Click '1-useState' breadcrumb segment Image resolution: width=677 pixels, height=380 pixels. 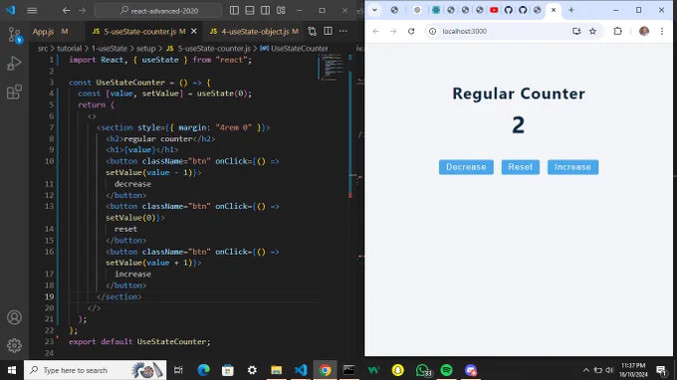coord(110,49)
